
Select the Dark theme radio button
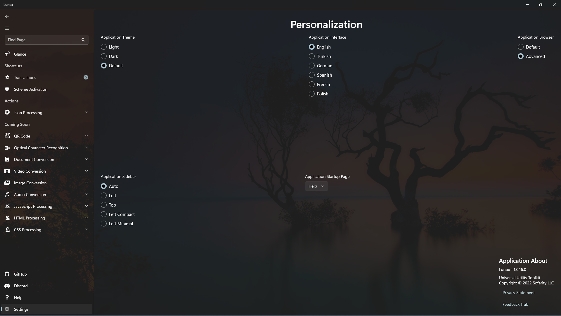coord(104,56)
